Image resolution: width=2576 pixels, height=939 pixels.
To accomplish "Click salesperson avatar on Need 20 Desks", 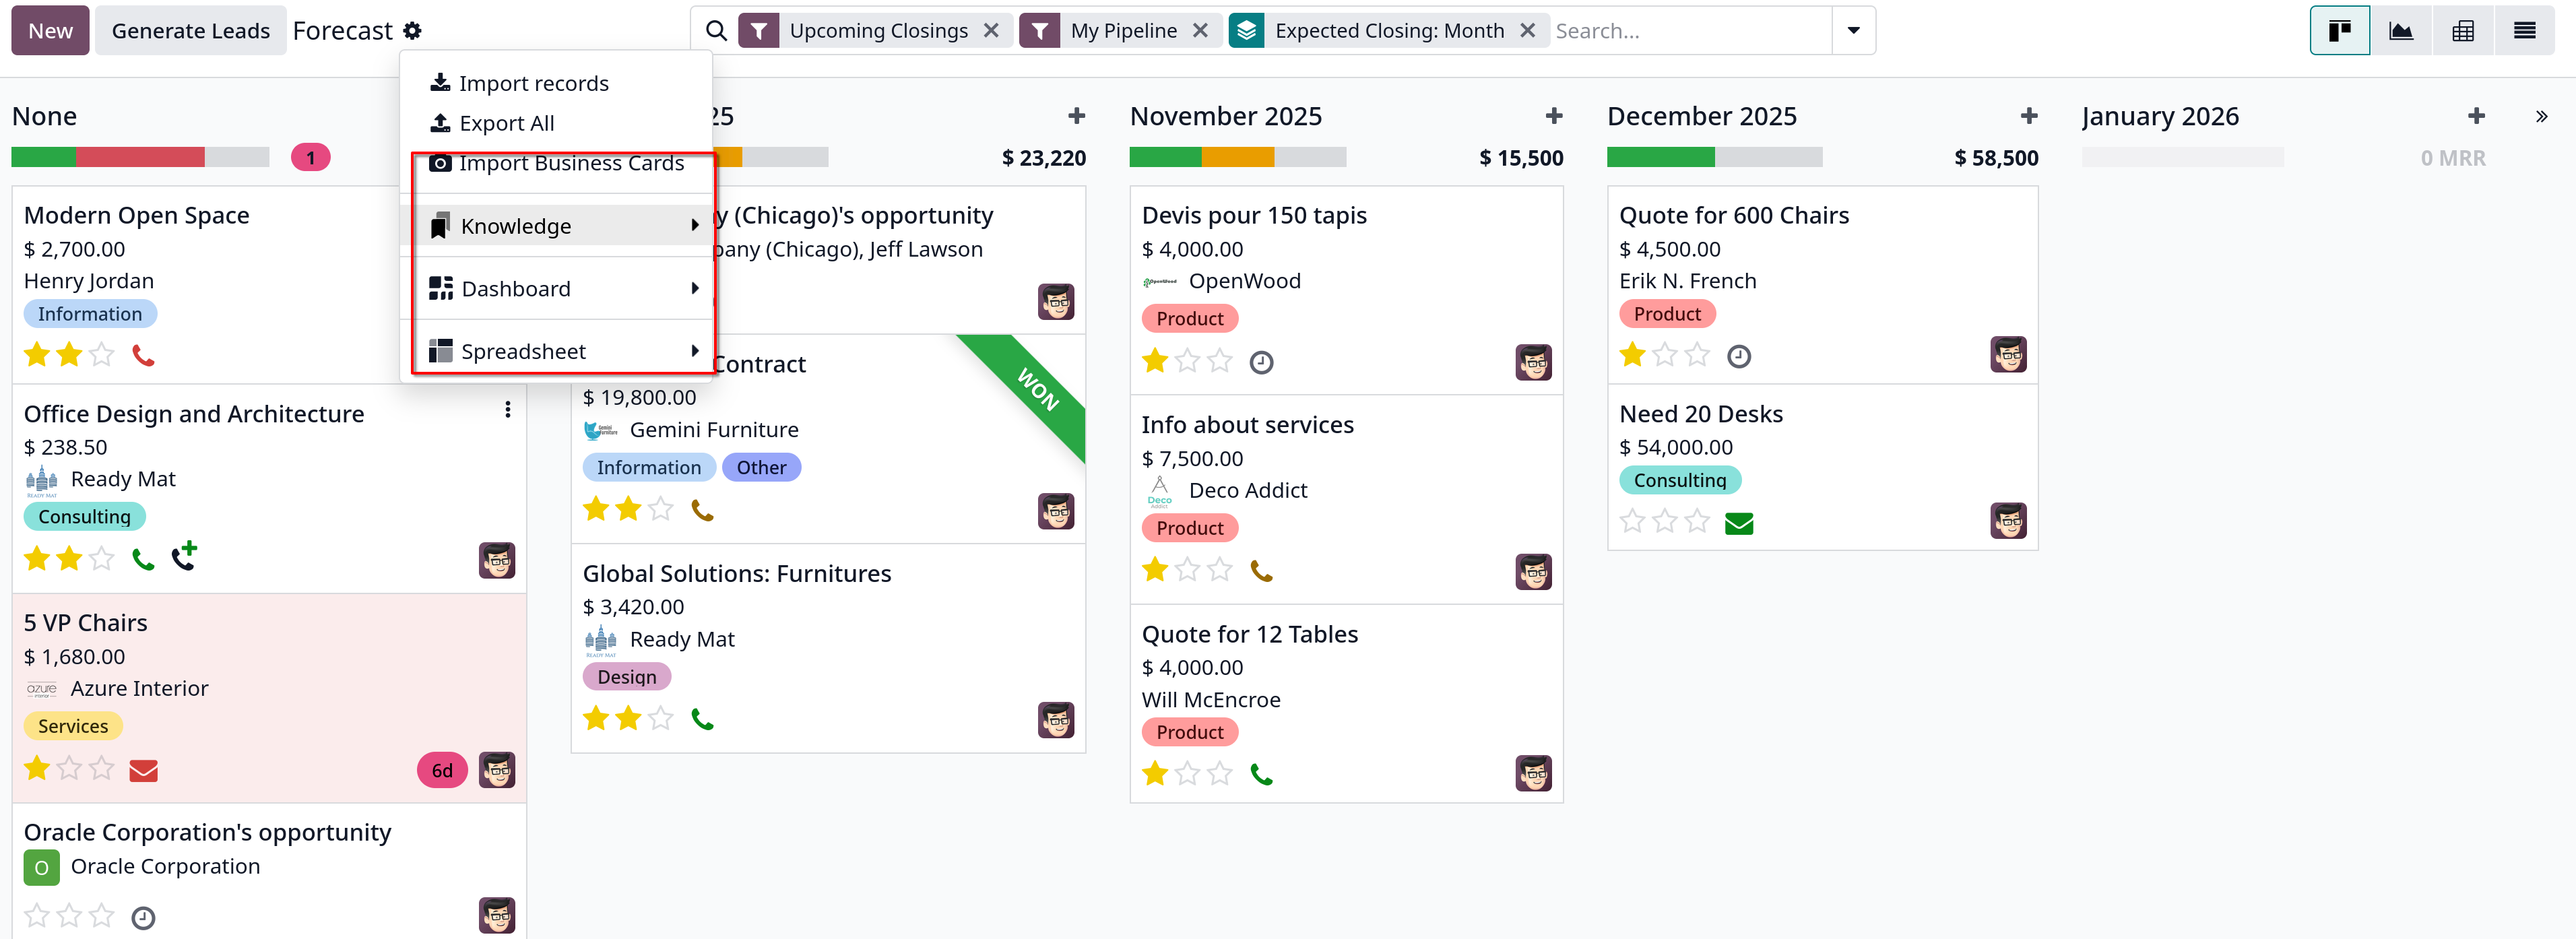I will pyautogui.click(x=2008, y=521).
